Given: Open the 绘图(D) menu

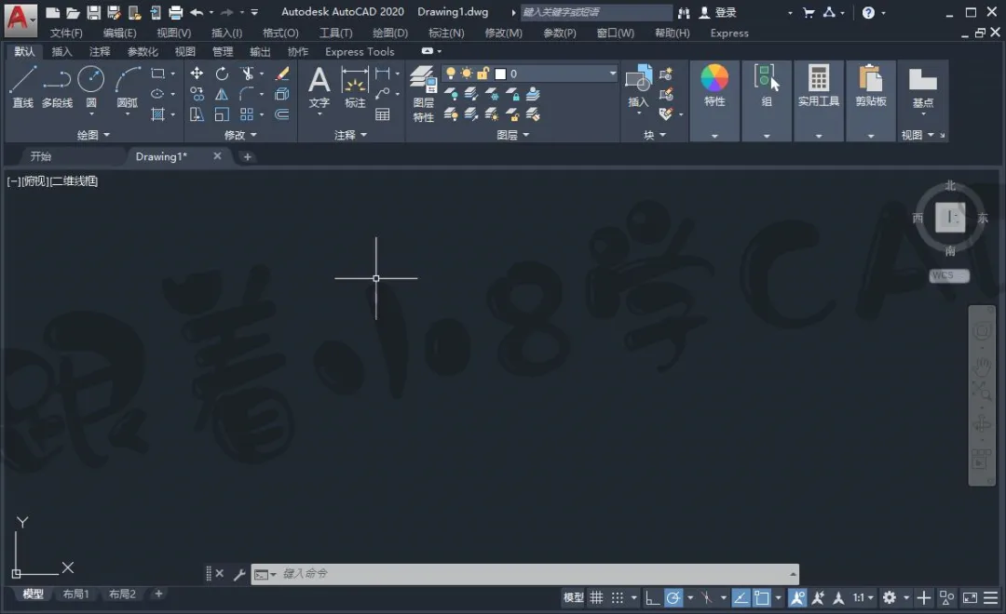Looking at the screenshot, I should click(390, 33).
